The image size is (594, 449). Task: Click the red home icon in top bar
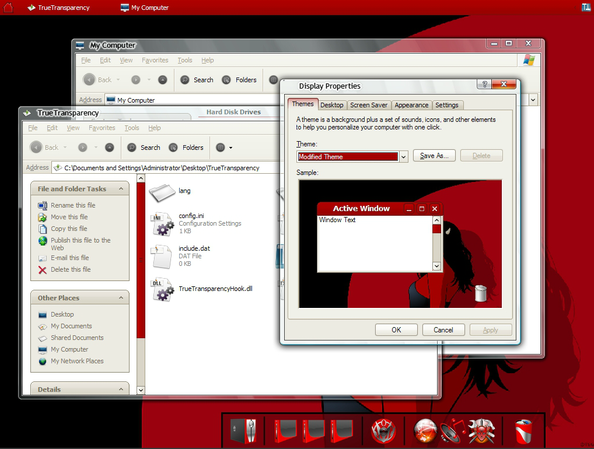[8, 7]
